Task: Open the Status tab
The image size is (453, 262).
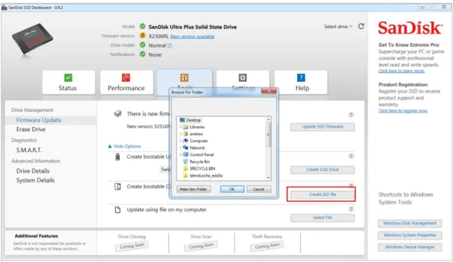Action: (68, 83)
